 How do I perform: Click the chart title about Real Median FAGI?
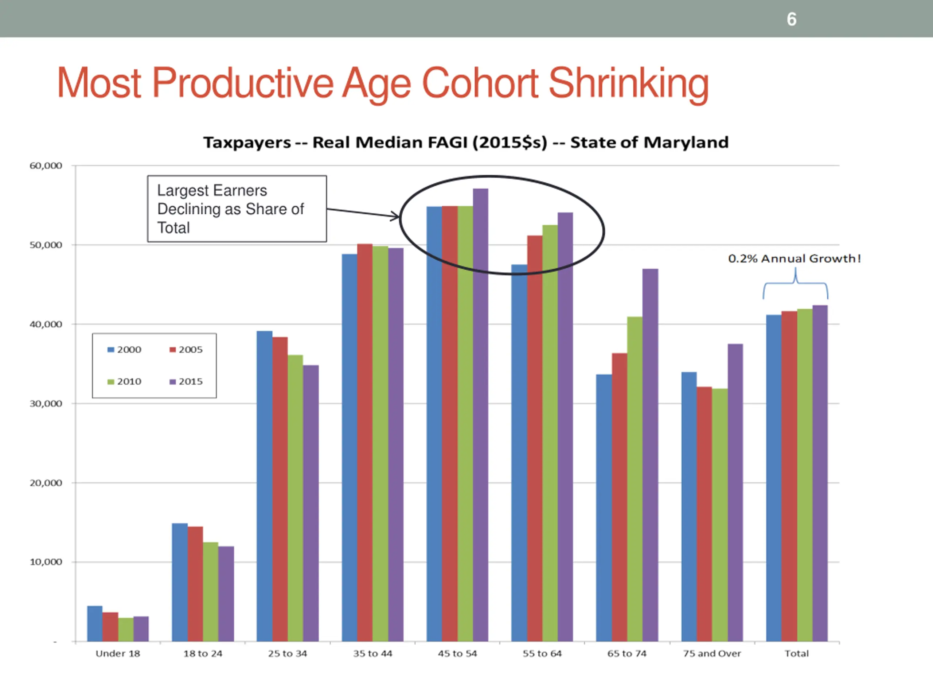(x=466, y=143)
